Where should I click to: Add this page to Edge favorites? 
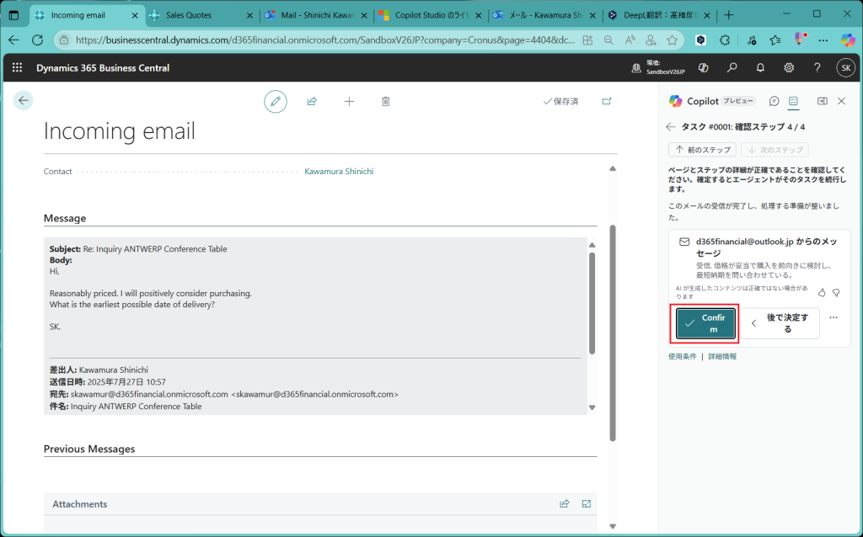[672, 40]
